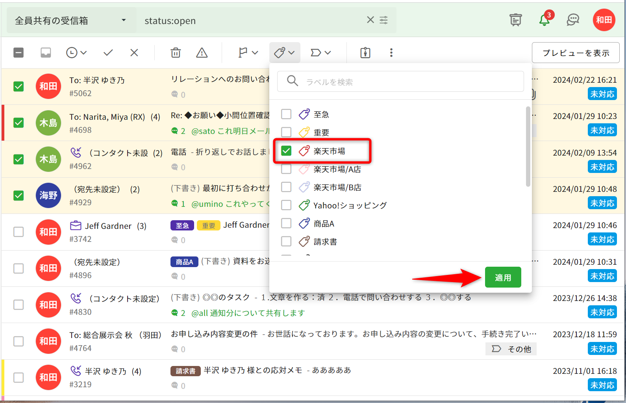Click the spam warning triangle icon

[202, 52]
